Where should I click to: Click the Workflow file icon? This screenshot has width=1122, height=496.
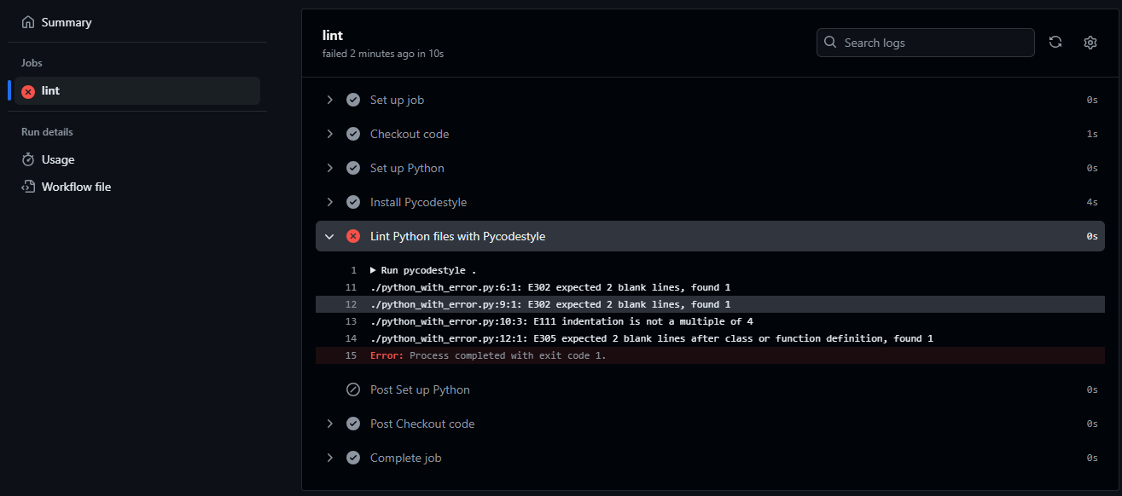[28, 186]
